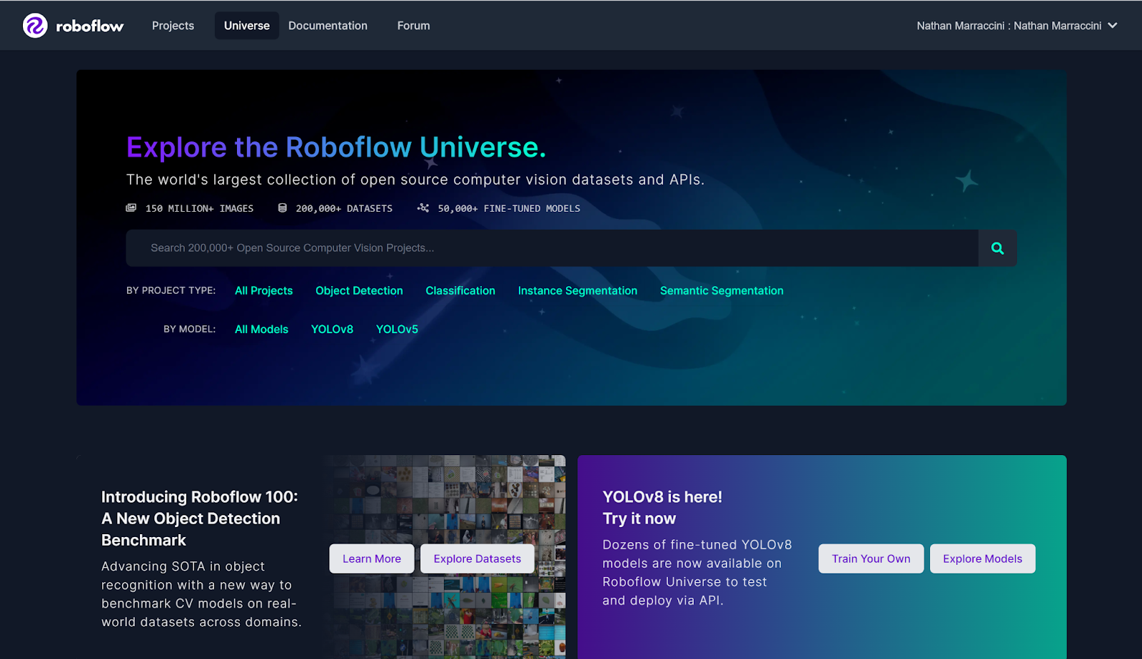Screen dimensions: 1142x659
Task: Filter by All Projects type
Action: pyautogui.click(x=264, y=291)
